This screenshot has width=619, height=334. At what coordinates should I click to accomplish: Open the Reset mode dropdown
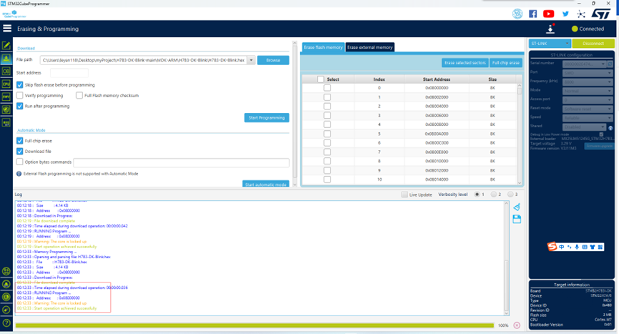tap(588, 109)
